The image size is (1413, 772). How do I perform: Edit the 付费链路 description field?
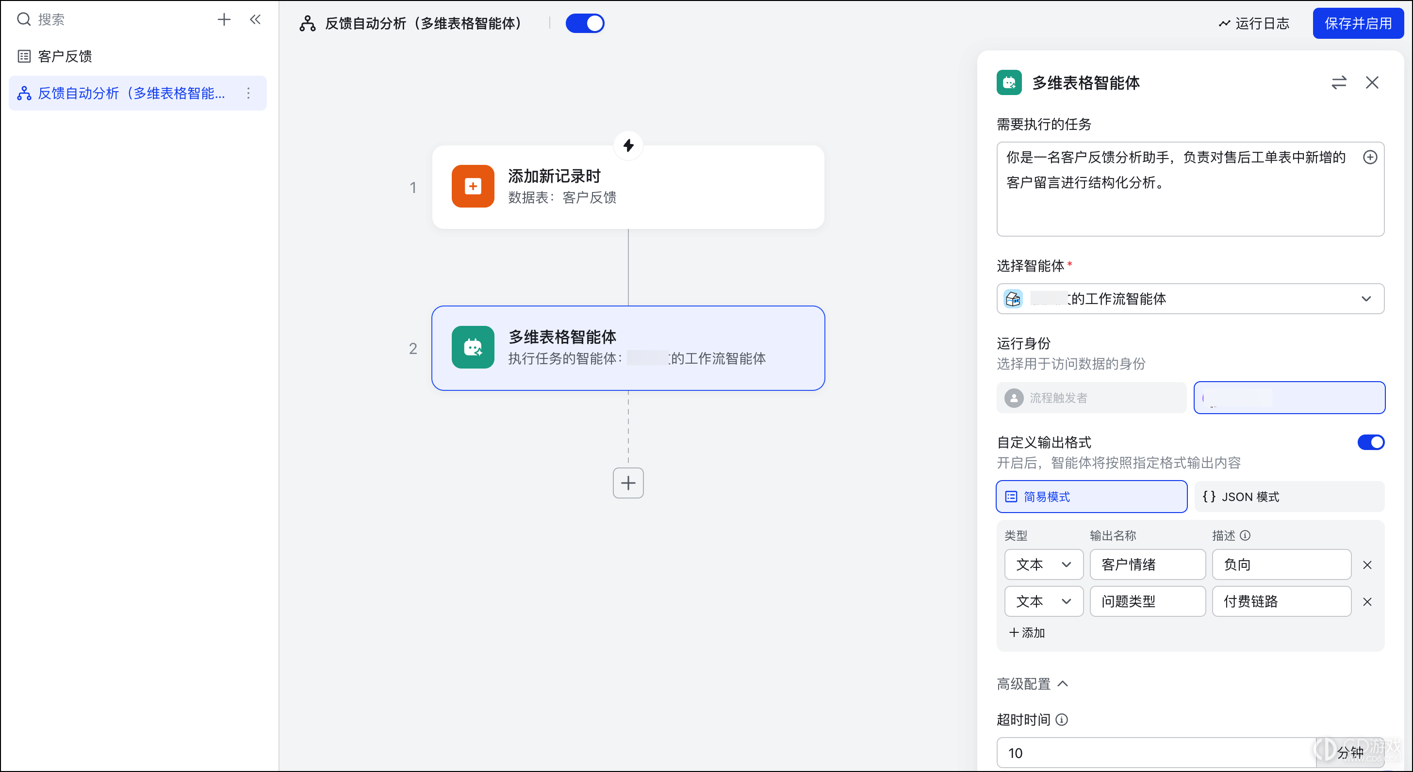[x=1282, y=601]
